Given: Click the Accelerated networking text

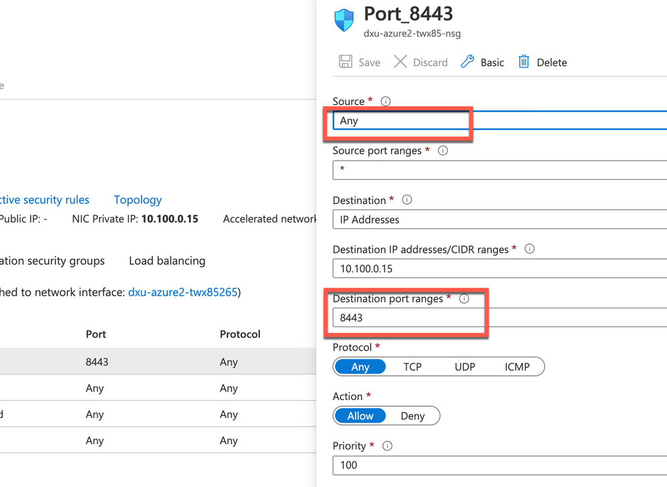Looking at the screenshot, I should click(270, 219).
